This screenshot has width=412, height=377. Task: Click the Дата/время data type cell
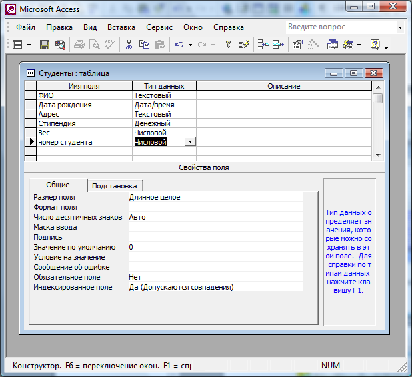click(165, 105)
